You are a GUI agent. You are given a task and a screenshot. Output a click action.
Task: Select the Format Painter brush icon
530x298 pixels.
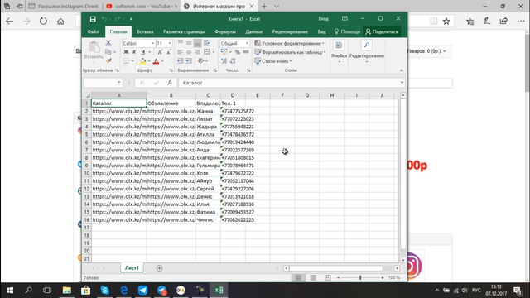[108, 60]
